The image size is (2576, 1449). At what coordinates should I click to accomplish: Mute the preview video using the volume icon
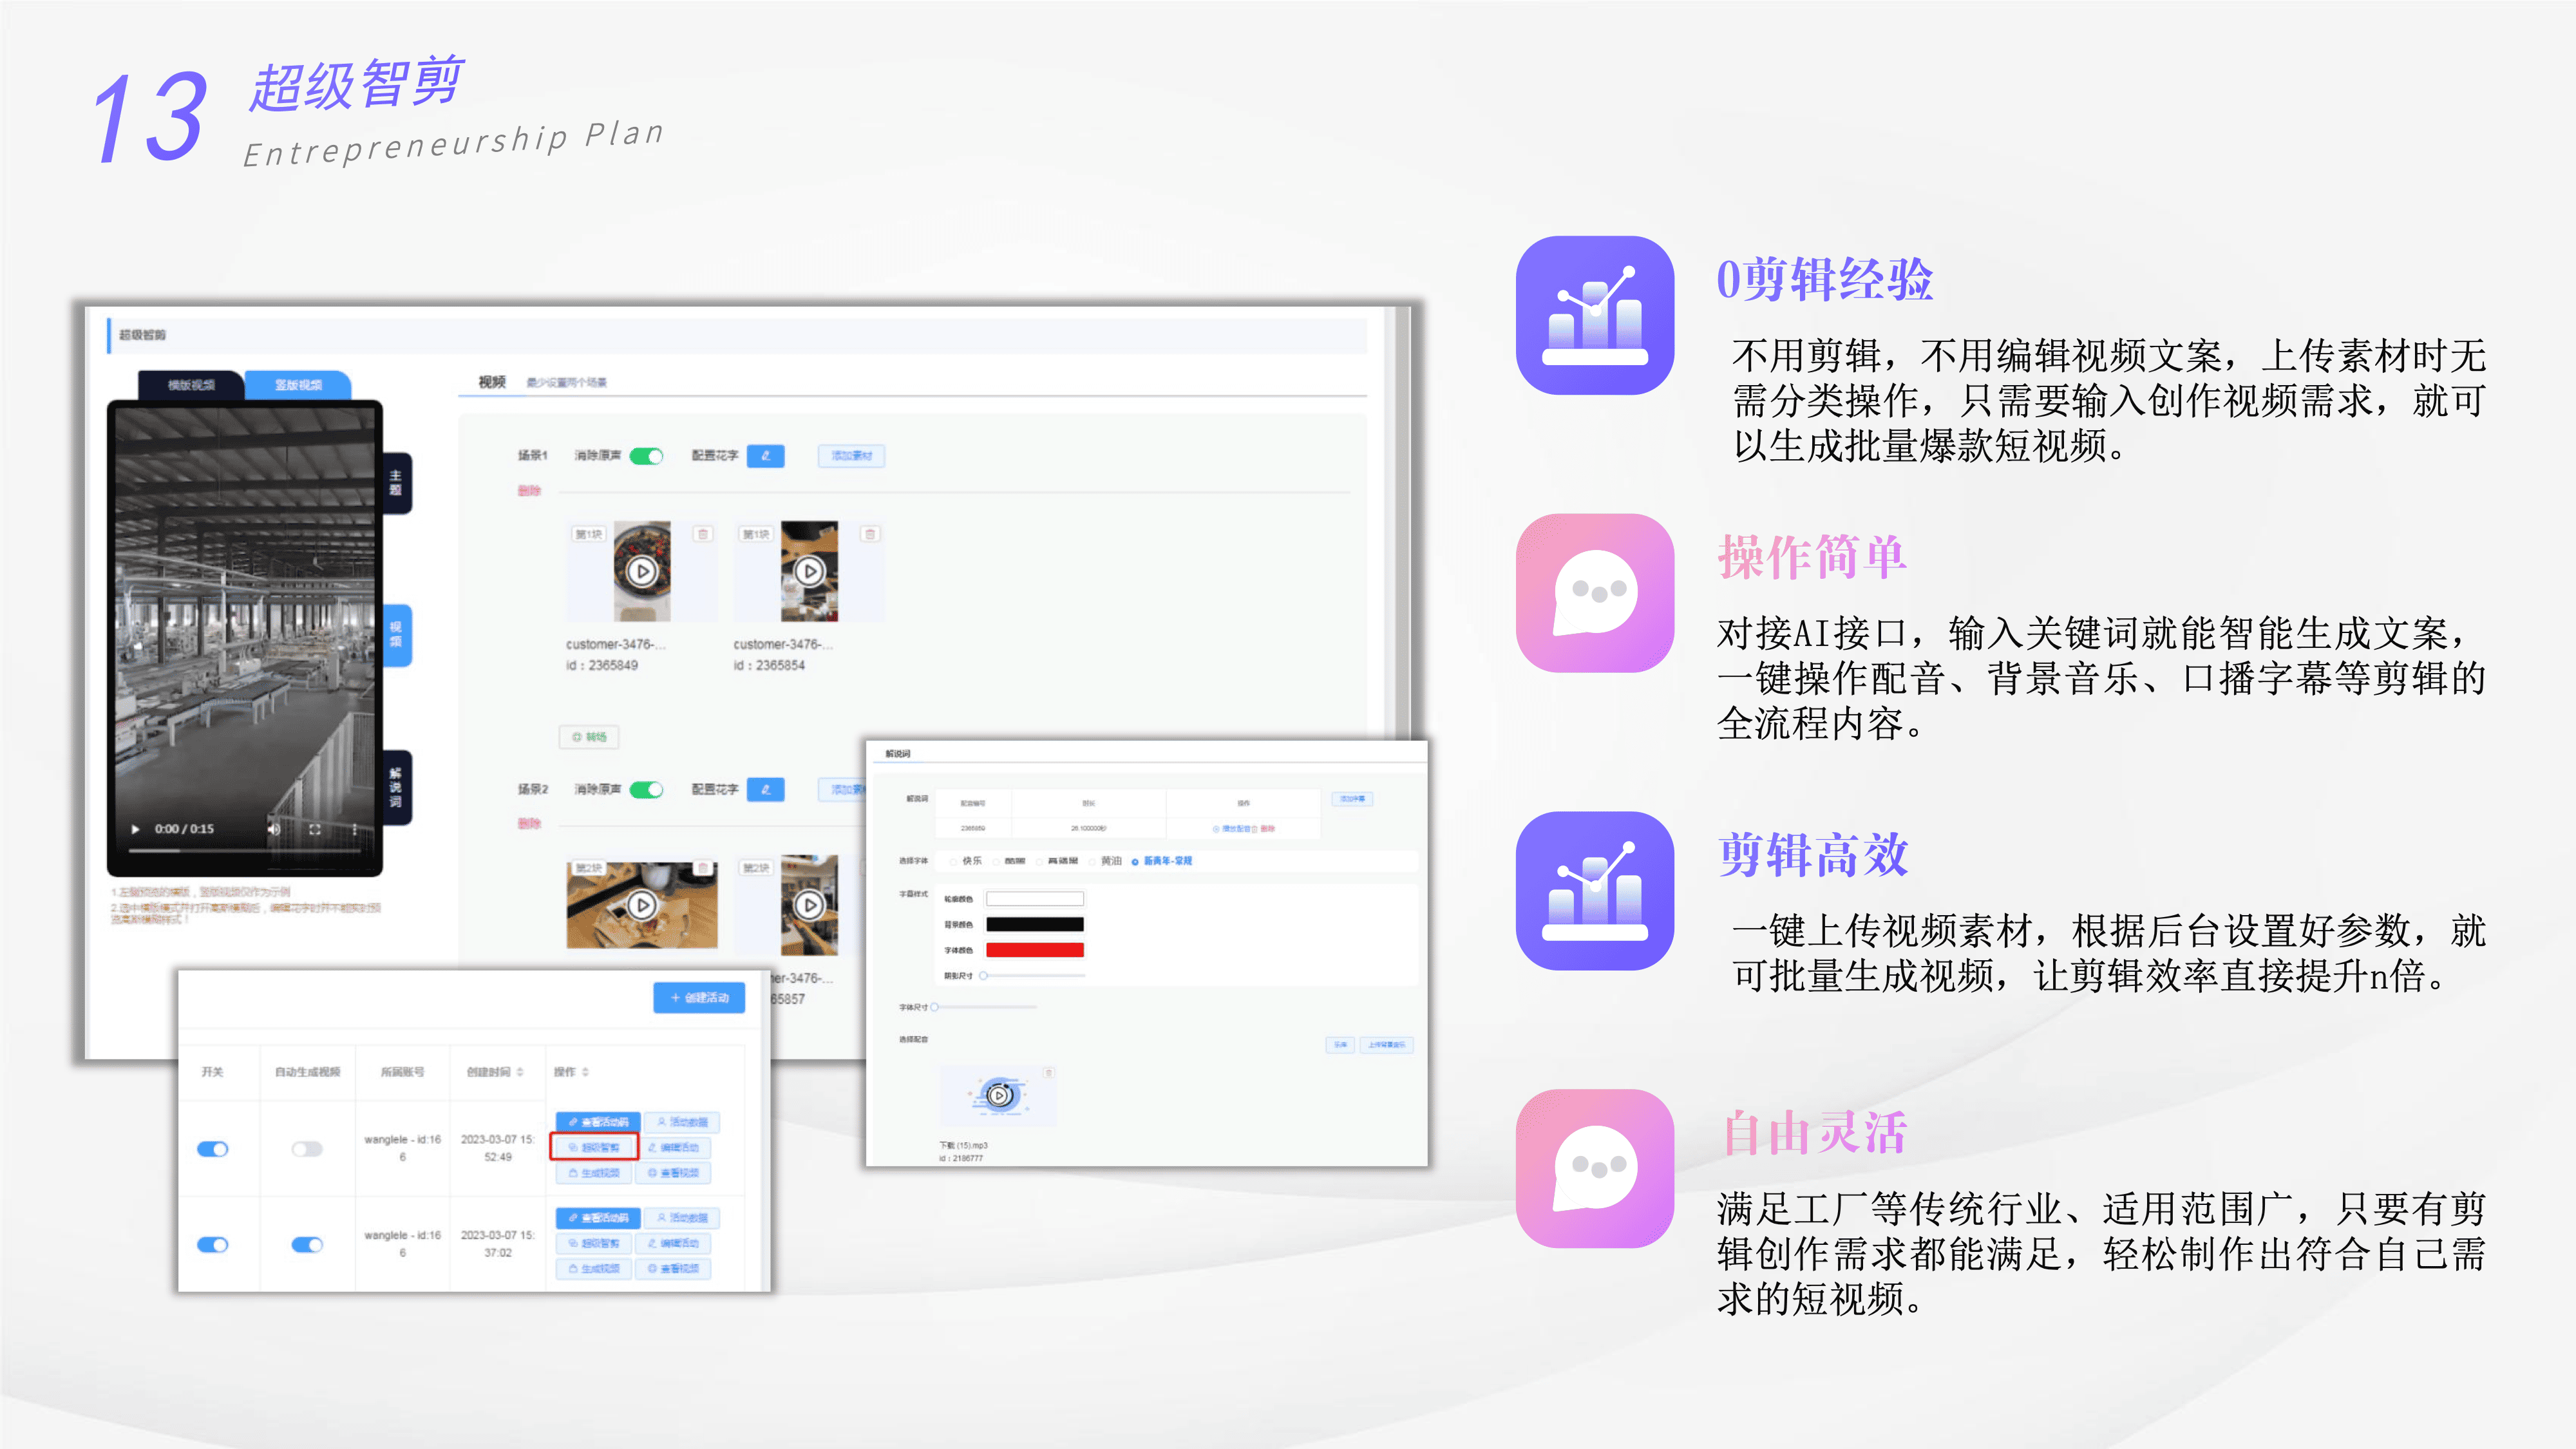coord(273,829)
